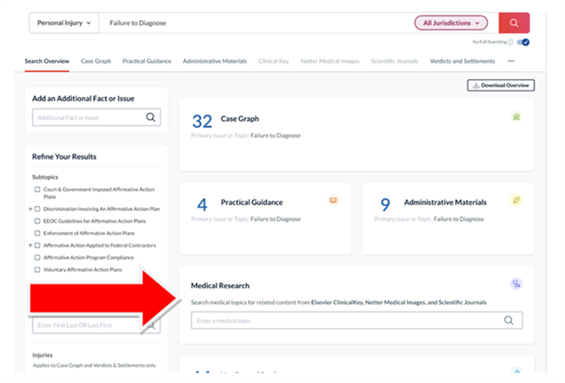Switch to the Clinical Key tab

(x=274, y=61)
